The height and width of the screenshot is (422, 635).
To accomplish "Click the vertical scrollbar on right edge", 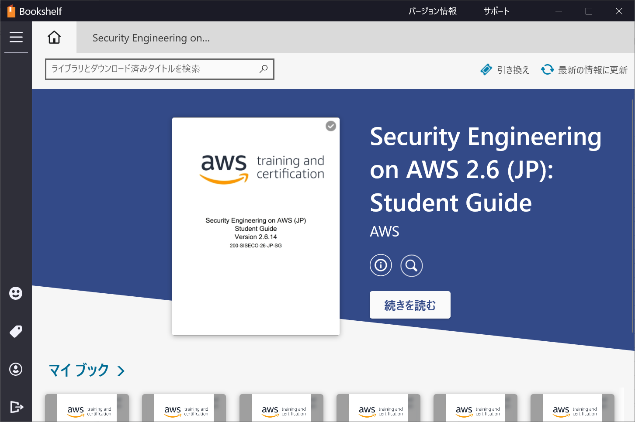I will tap(632, 216).
